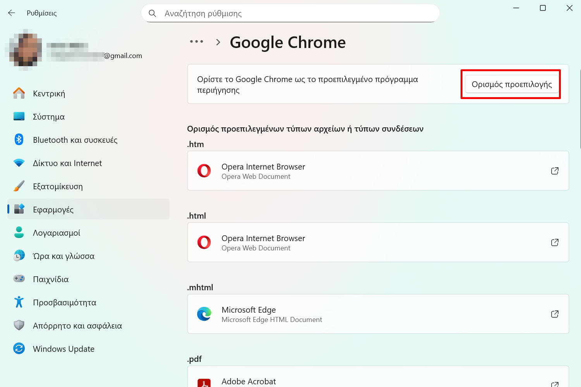Screen dimensions: 581x387
Task: Change .pdf default from Adobe Acrobat
Action: pyautogui.click(x=378, y=377)
